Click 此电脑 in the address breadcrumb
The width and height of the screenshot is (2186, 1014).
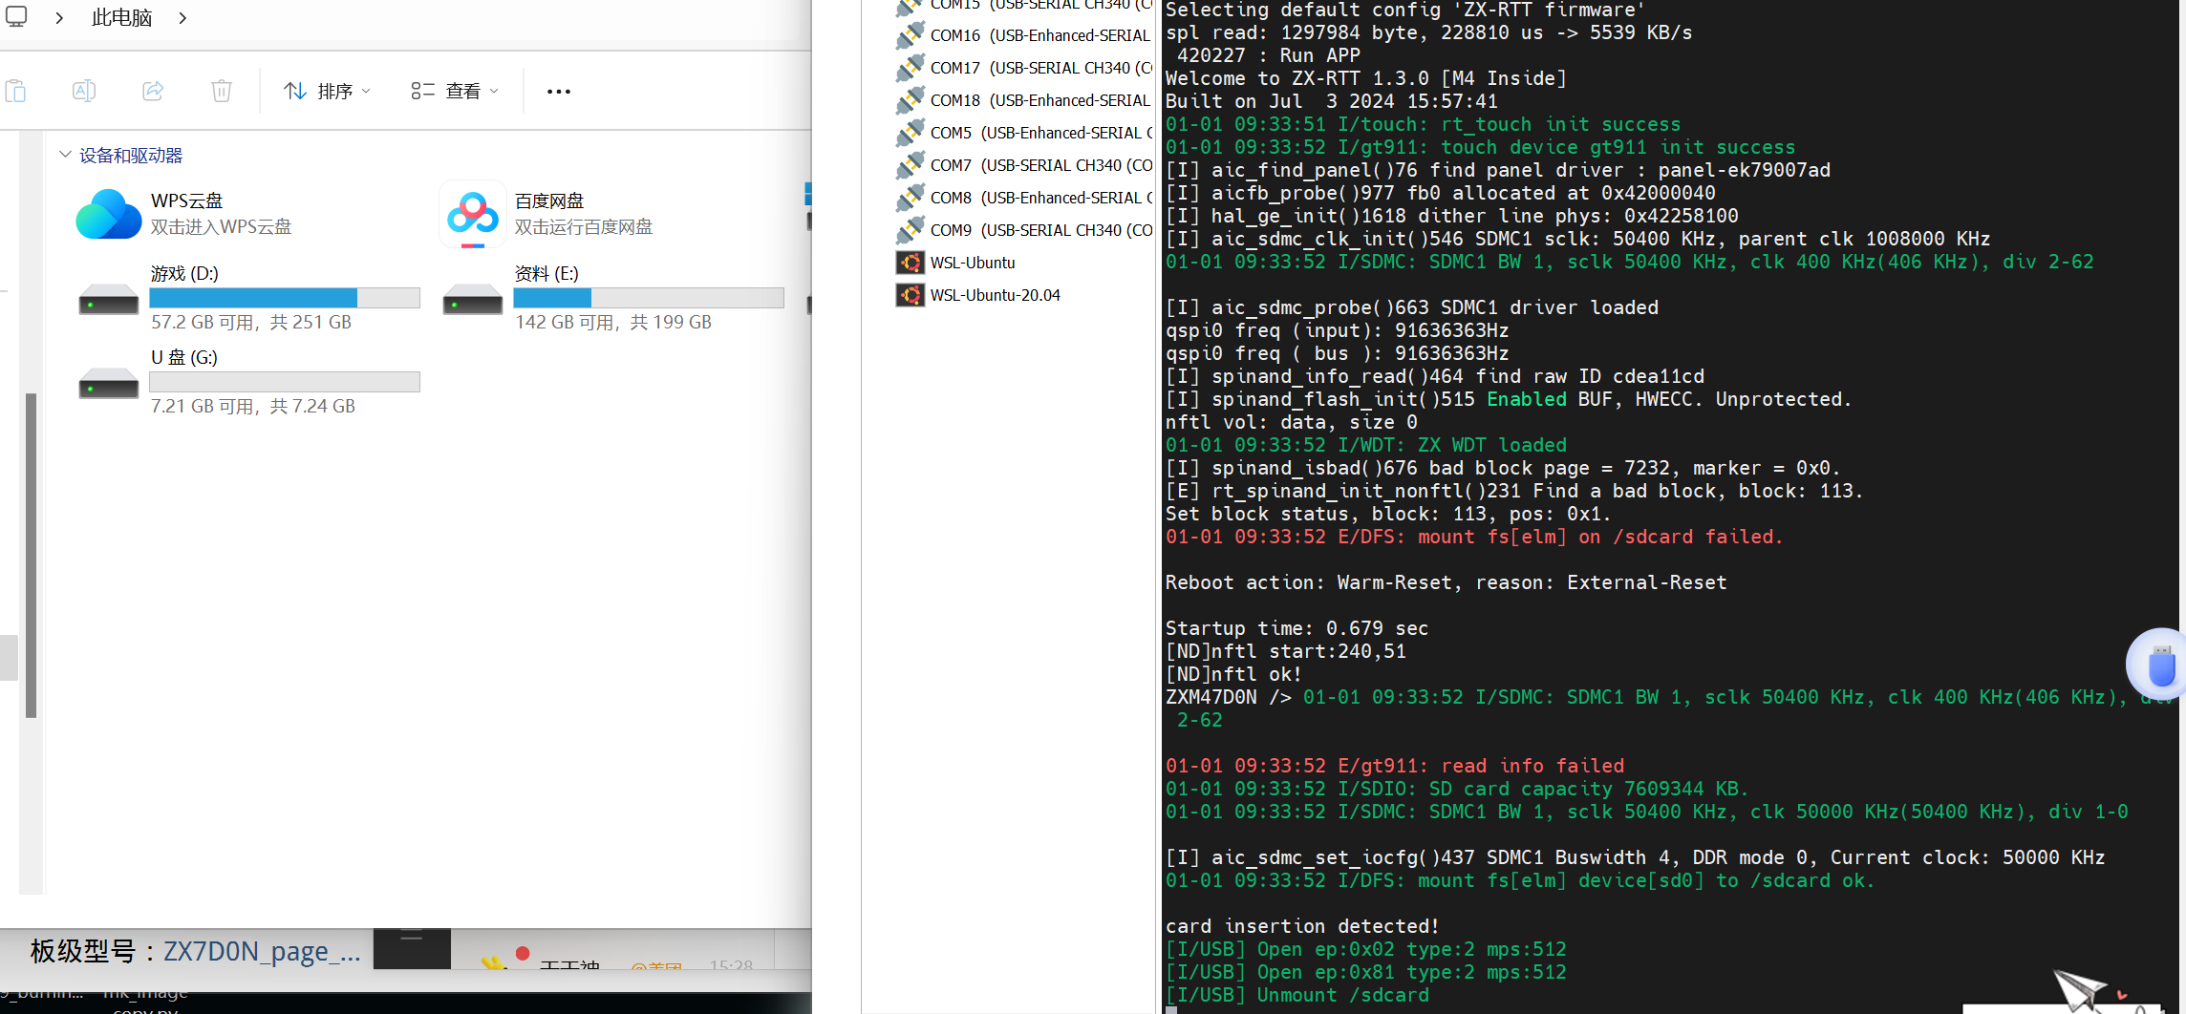[x=121, y=17]
